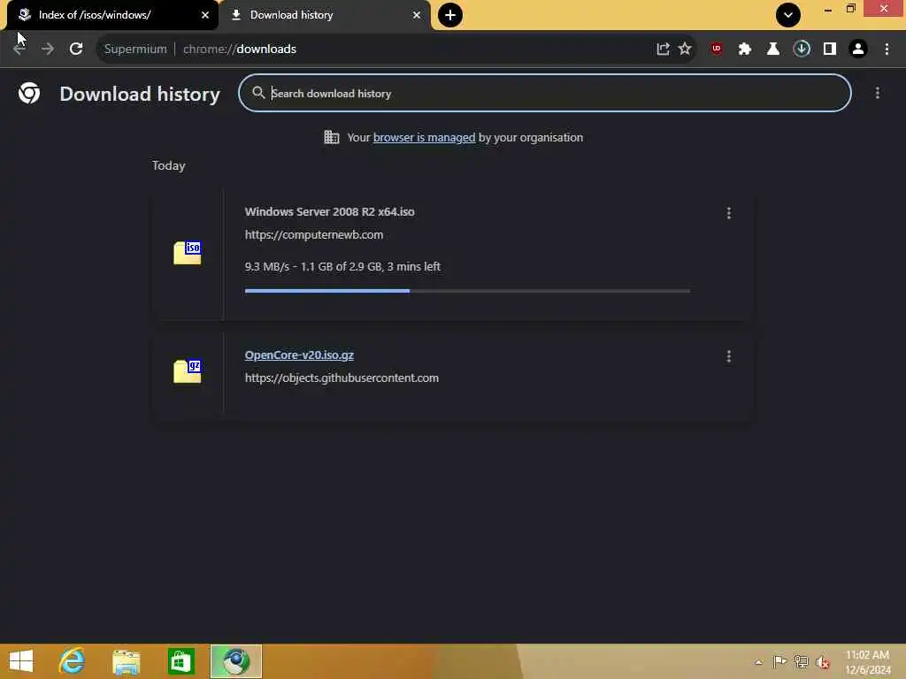This screenshot has width=906, height=679.
Task: Click the ISO download progress bar
Action: [x=467, y=291]
